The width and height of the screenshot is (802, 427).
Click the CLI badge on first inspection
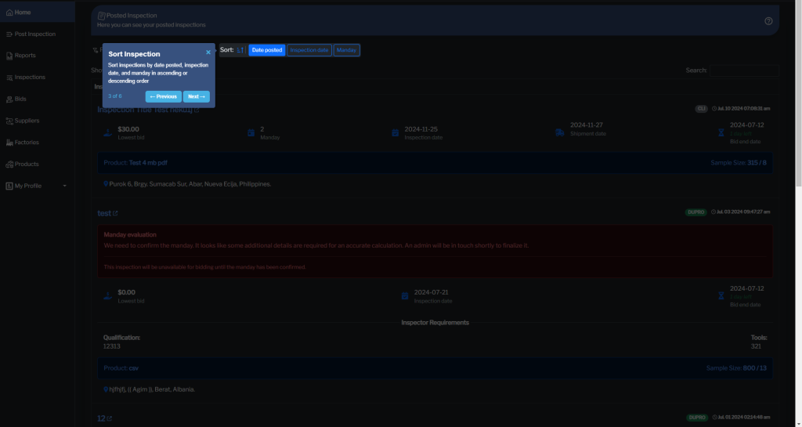701,108
